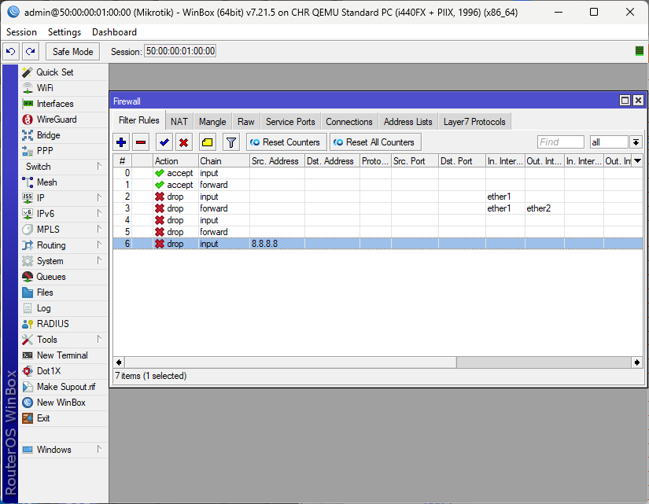Click Reset All Counters button

(x=375, y=142)
